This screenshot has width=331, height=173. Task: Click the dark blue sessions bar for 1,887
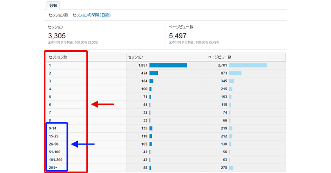(x=168, y=65)
